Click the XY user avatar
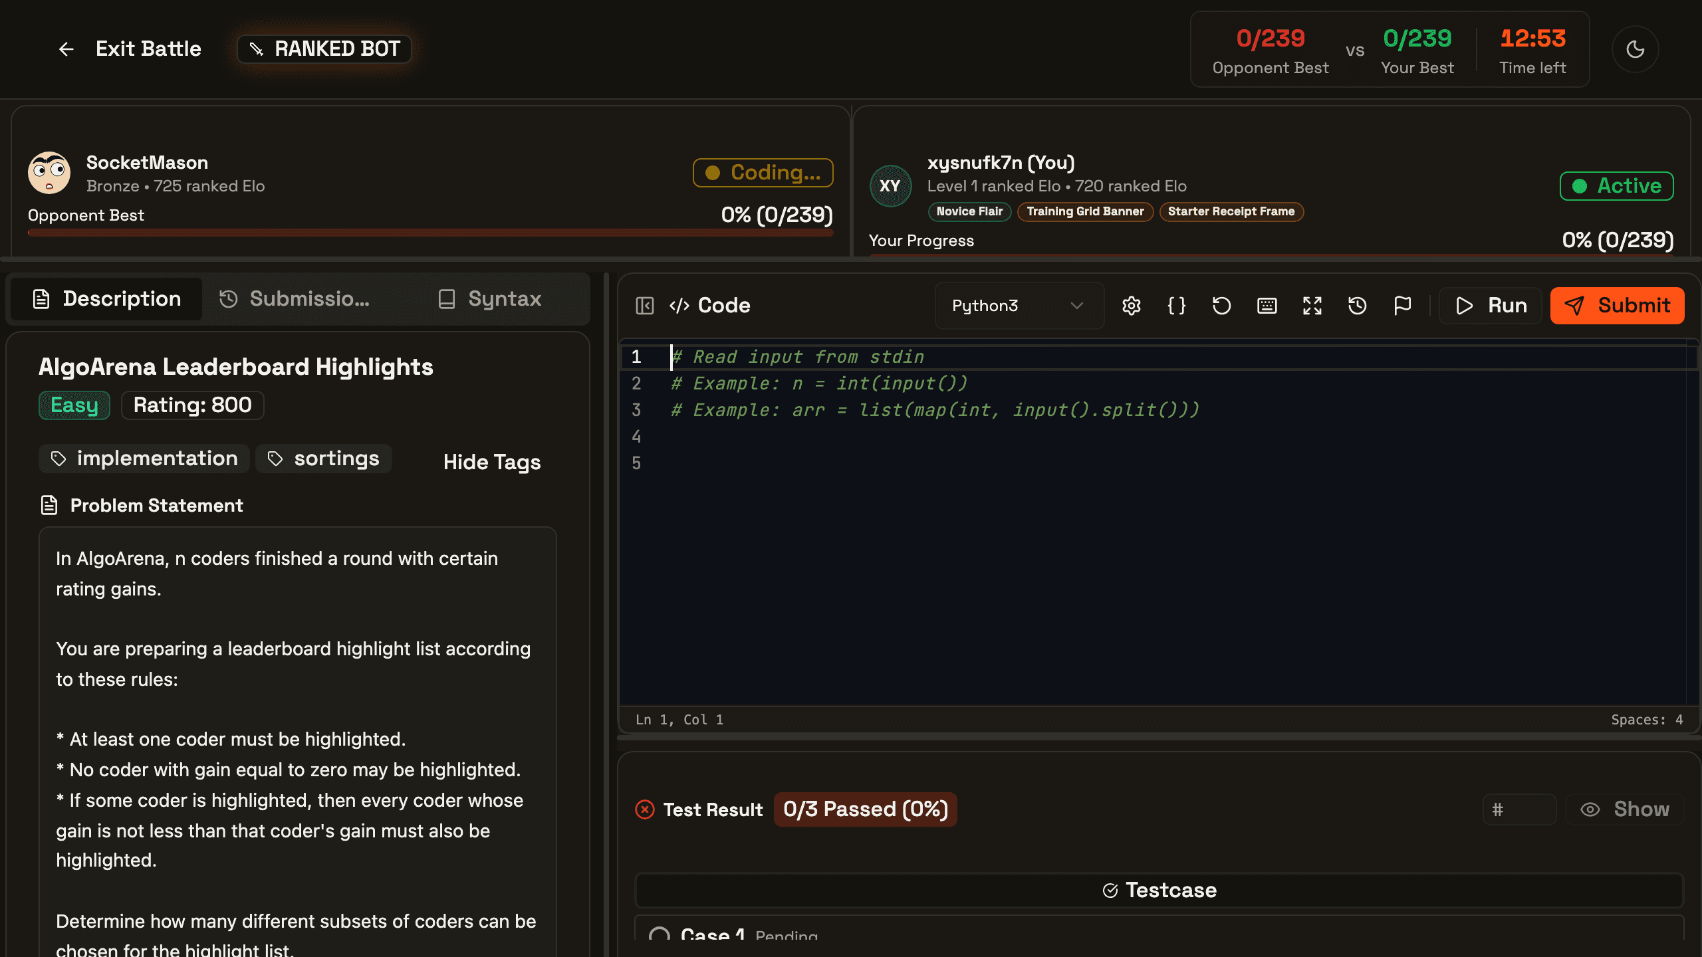Viewport: 1702px width, 957px height. point(890,186)
